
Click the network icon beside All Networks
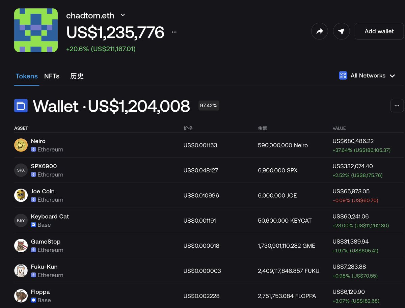coord(343,76)
